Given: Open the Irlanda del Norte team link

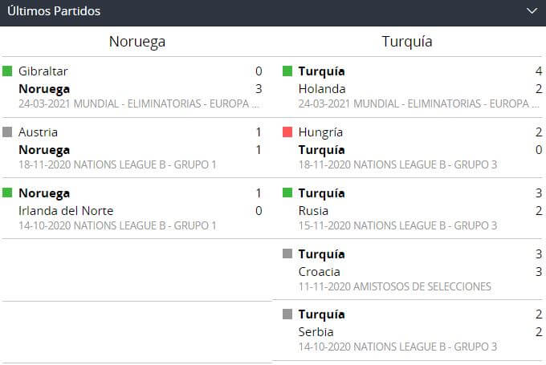Looking at the screenshot, I should tap(66, 211).
